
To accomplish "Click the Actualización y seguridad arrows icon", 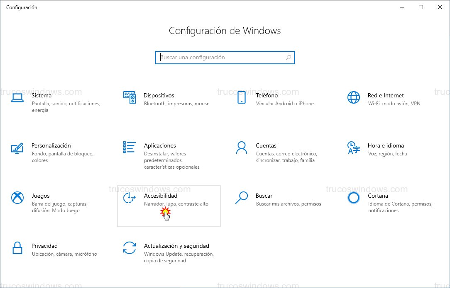I will (129, 248).
